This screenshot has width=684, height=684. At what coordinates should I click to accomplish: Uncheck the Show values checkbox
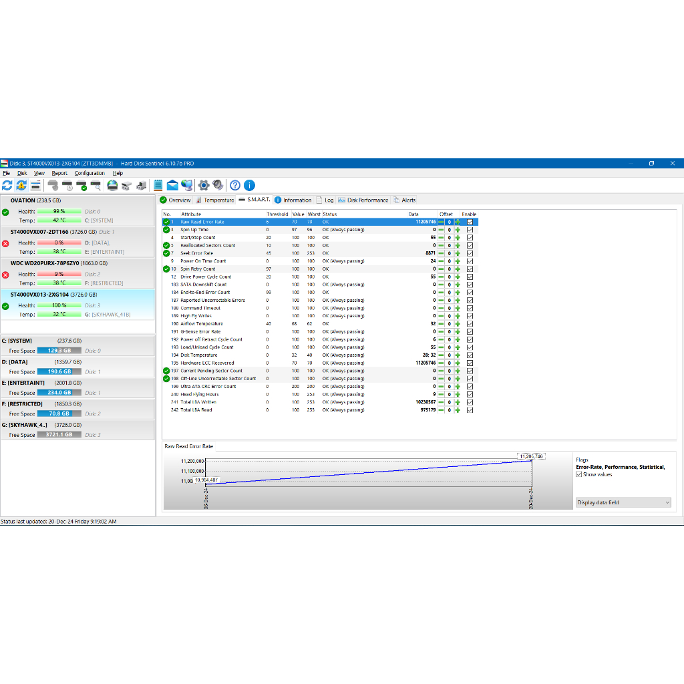[579, 474]
